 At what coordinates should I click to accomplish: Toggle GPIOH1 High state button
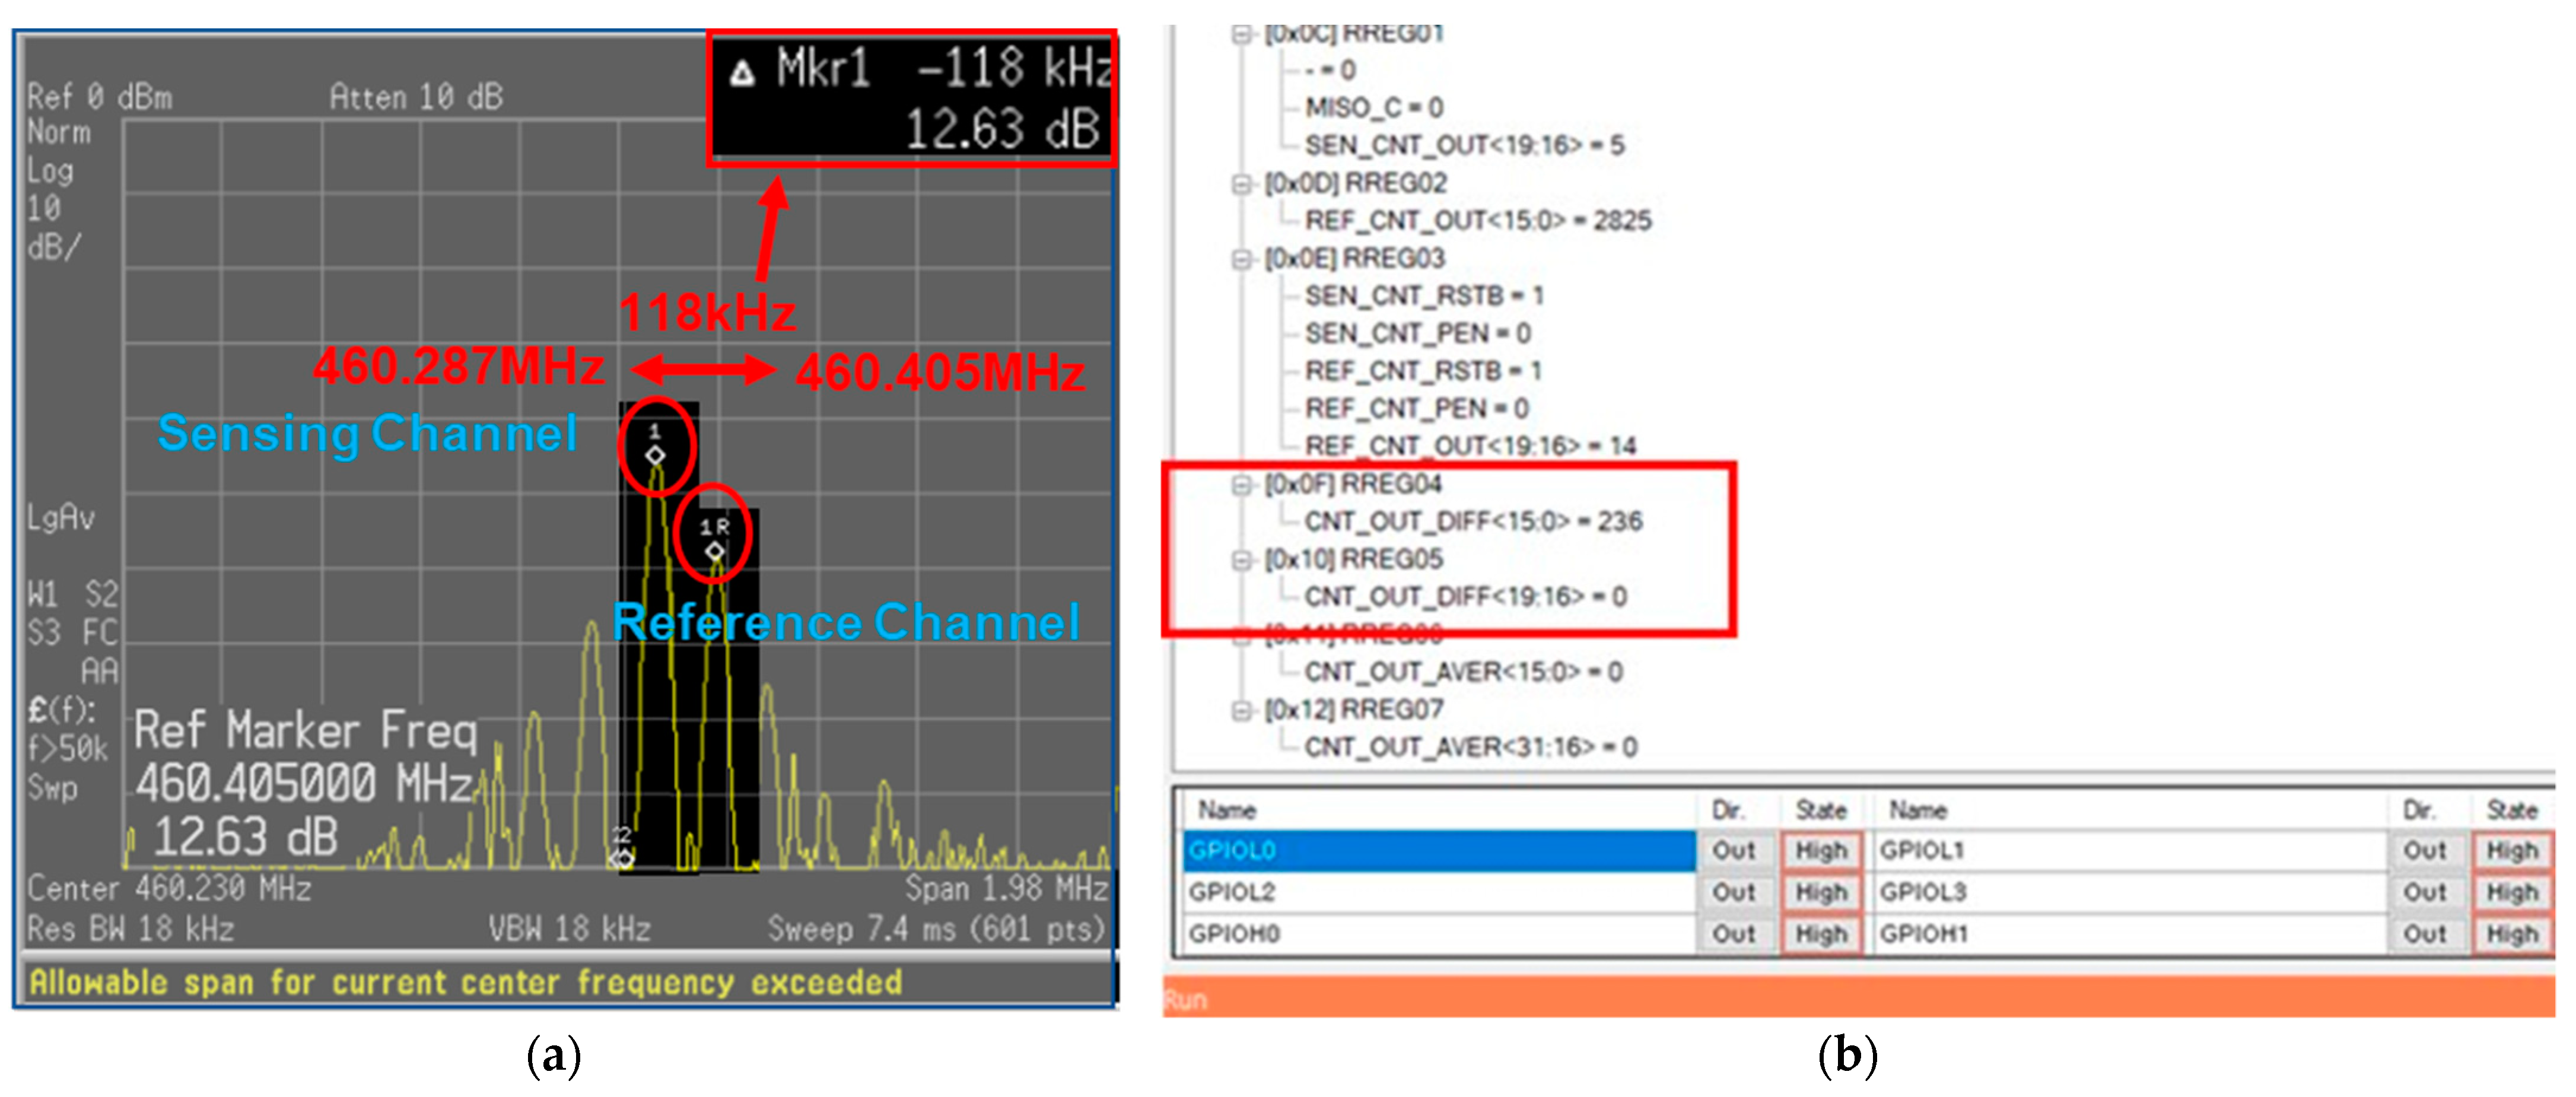click(2511, 934)
